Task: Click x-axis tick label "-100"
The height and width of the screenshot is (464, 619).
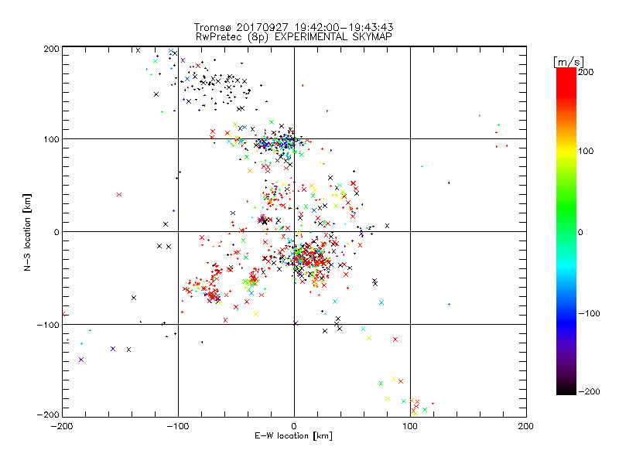Action: coord(178,426)
